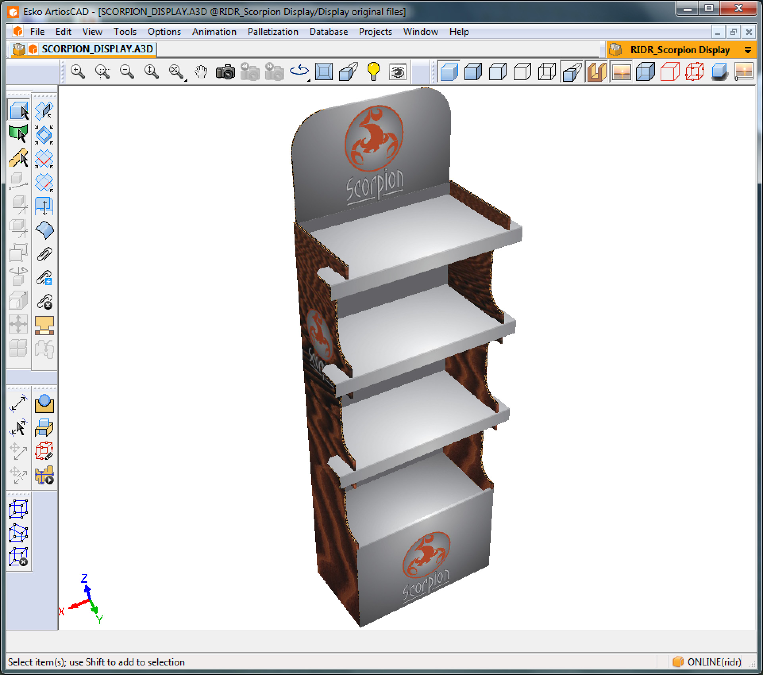Adjust the background image slider icon
Viewport: 763px width, 675px height.
(x=743, y=71)
